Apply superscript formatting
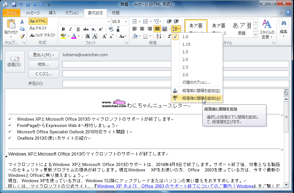 tap(101, 29)
